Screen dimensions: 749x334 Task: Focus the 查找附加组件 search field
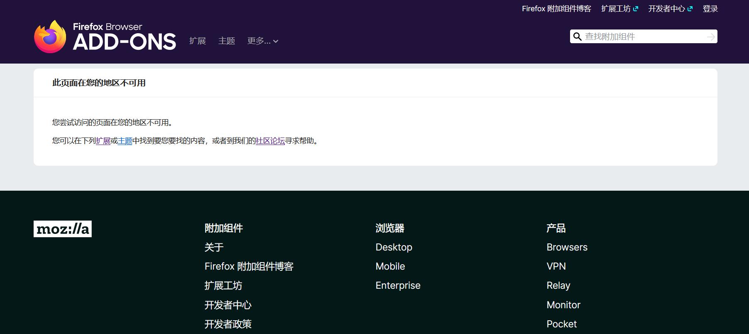(644, 37)
